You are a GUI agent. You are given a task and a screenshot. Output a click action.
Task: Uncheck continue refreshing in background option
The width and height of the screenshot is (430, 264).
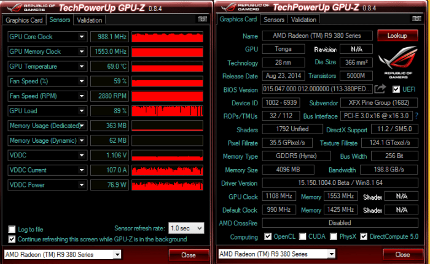pyautogui.click(x=12, y=239)
